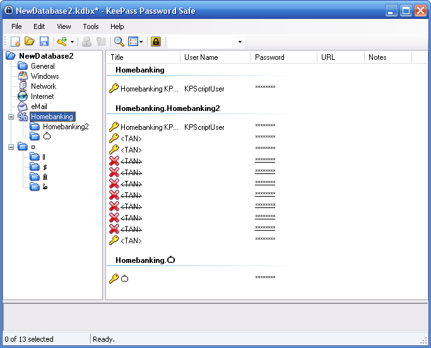
Task: Click the New Database toolbar icon
Action: pyautogui.click(x=15, y=42)
